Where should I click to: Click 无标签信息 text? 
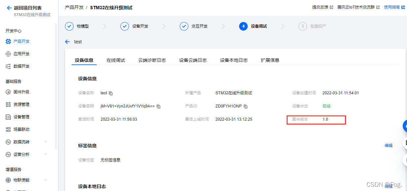110,160
